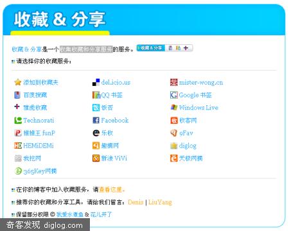Open 百度搜藏 link

[x=35, y=95]
